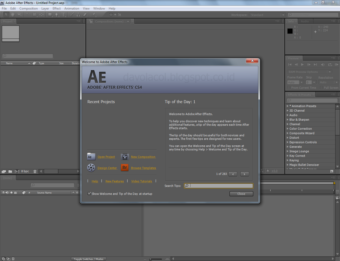Toggle the timeline solo column
The height and width of the screenshot is (261, 340).
click(x=11, y=192)
